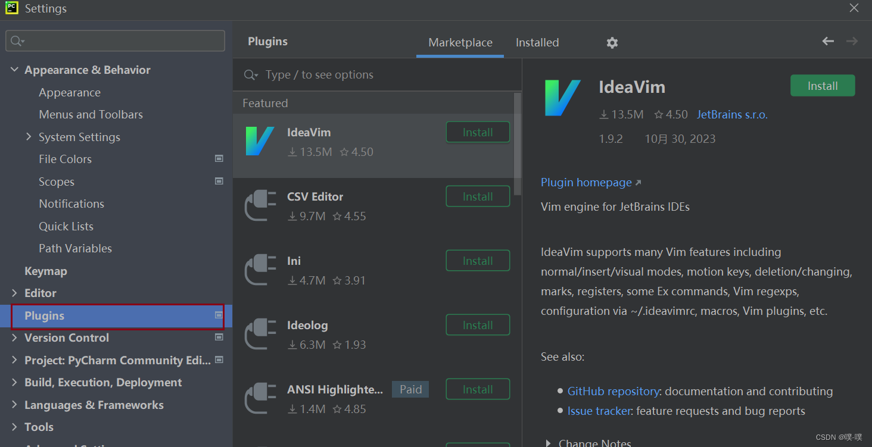This screenshot has height=447, width=872.
Task: Switch to the Marketplace tab
Action: [460, 43]
